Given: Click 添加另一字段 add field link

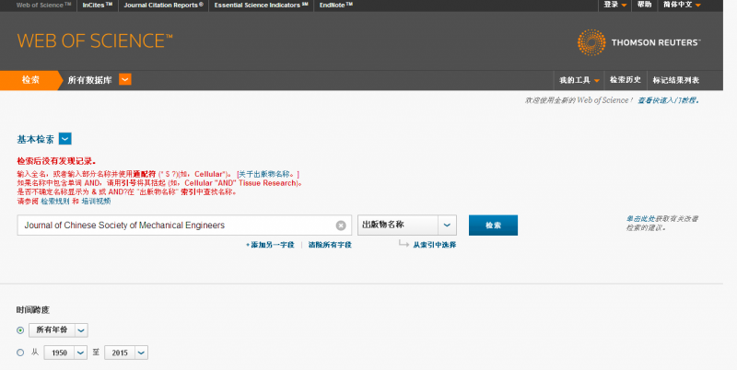Looking at the screenshot, I should tap(270, 245).
